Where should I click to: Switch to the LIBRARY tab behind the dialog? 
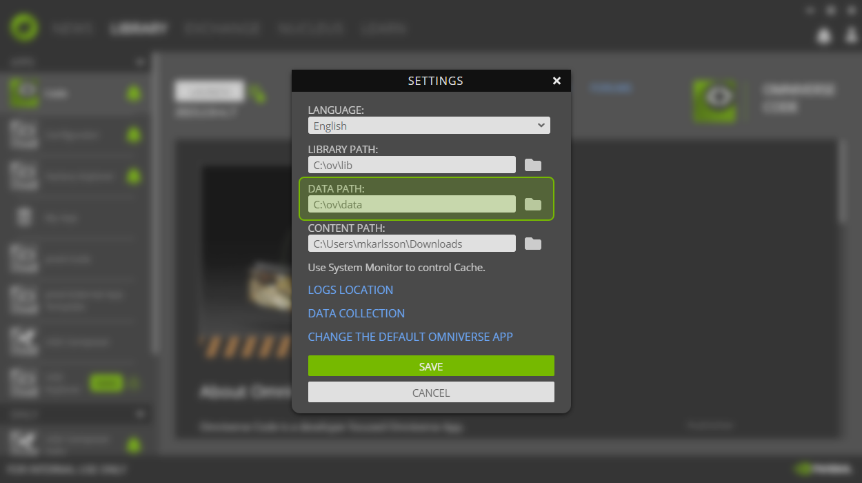click(138, 29)
